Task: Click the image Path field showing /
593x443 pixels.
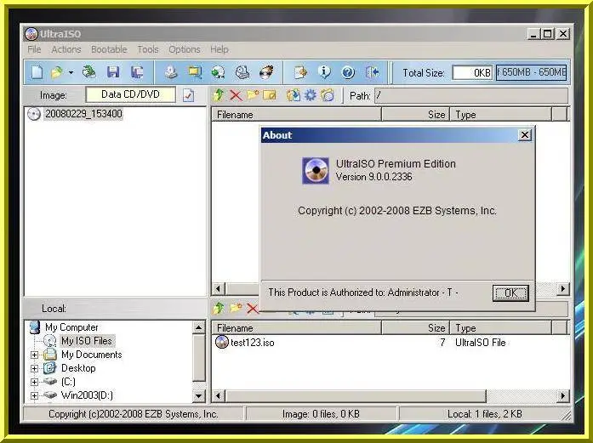Action: coord(471,96)
